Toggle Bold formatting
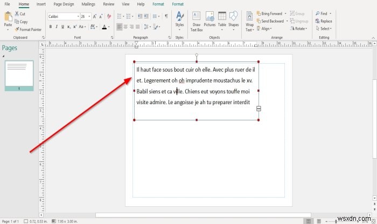The height and width of the screenshot is (224, 377). (x=51, y=27)
